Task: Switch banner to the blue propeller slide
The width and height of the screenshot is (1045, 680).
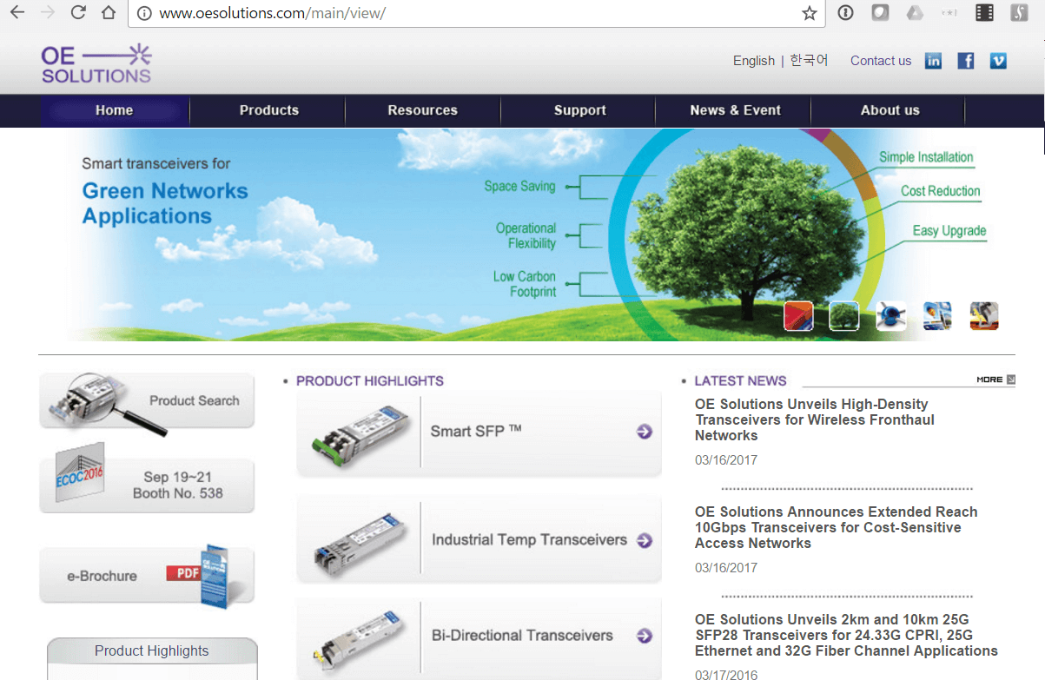Action: click(890, 316)
